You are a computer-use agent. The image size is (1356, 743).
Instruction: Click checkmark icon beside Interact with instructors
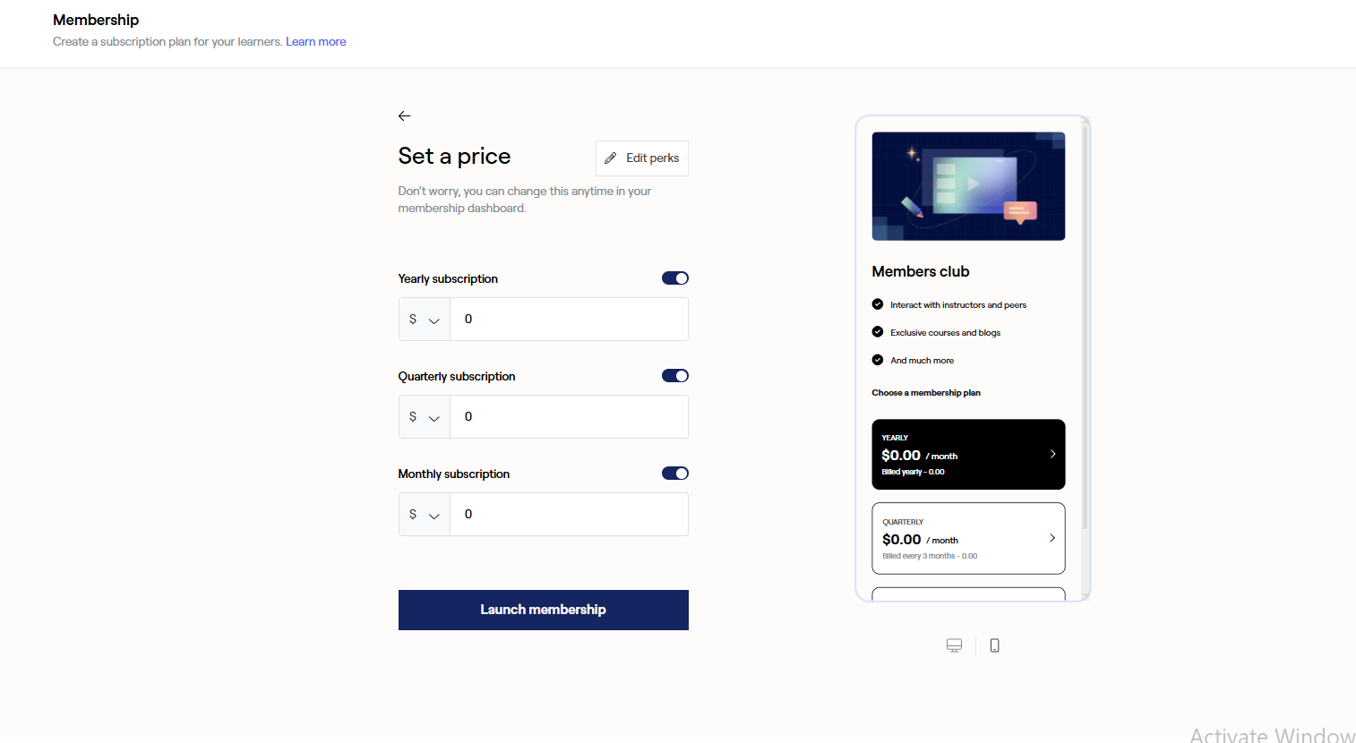(x=878, y=304)
